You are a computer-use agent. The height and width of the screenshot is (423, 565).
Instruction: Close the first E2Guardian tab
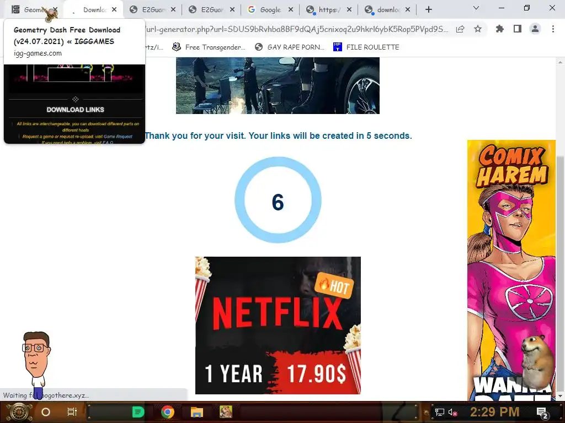tap(173, 10)
